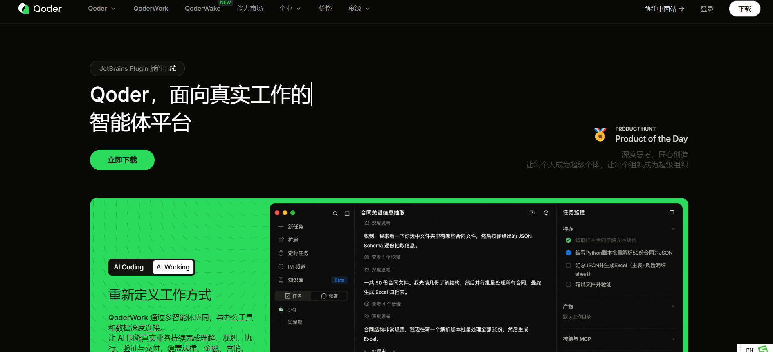The image size is (773, 352).
Task: Switch to the AI Working tab
Action: (x=173, y=267)
